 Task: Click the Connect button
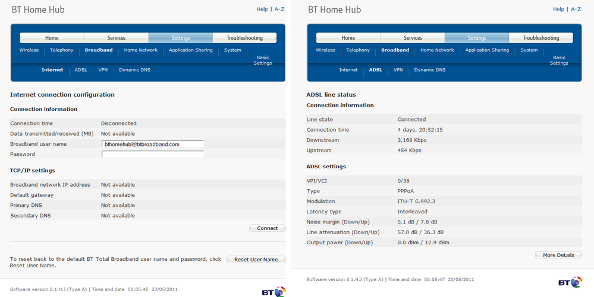(x=267, y=228)
